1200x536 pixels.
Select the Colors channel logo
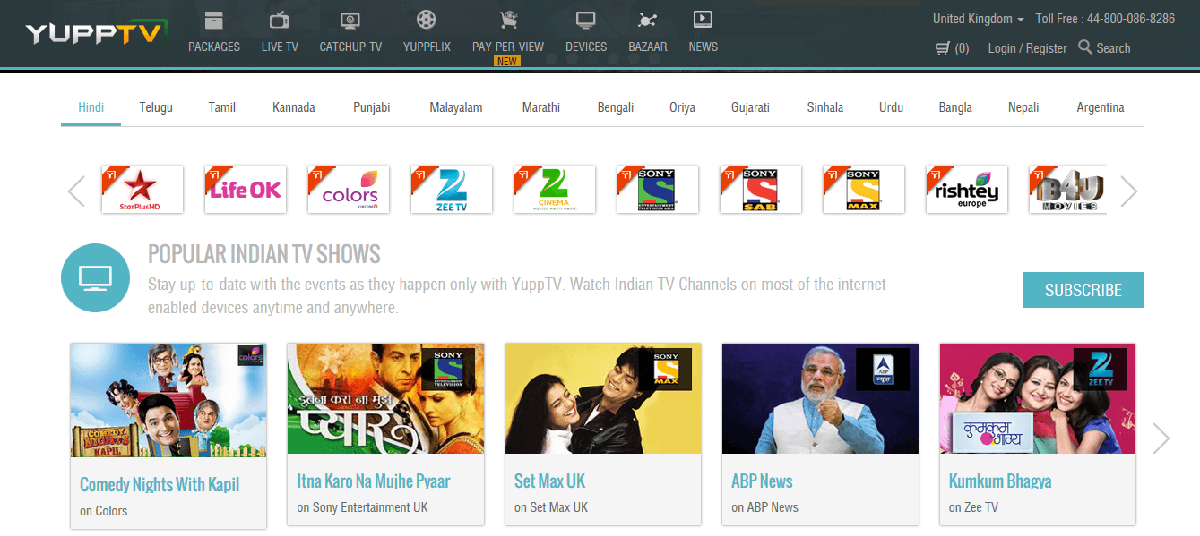(x=349, y=190)
